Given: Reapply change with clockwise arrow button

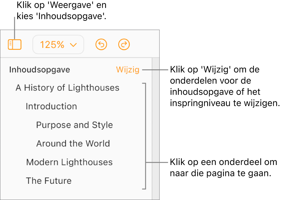Looking at the screenshot, I should click(124, 44).
